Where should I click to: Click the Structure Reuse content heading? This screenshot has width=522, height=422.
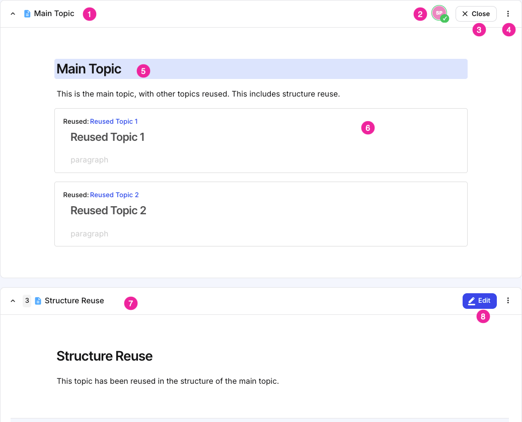click(x=105, y=356)
